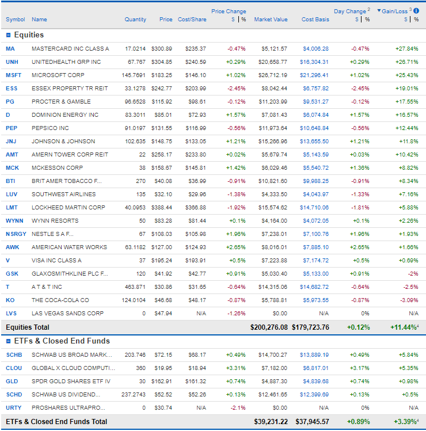Image resolution: width=426 pixels, height=431 pixels.
Task: Open the UNH symbol link
Action: pos(12,62)
